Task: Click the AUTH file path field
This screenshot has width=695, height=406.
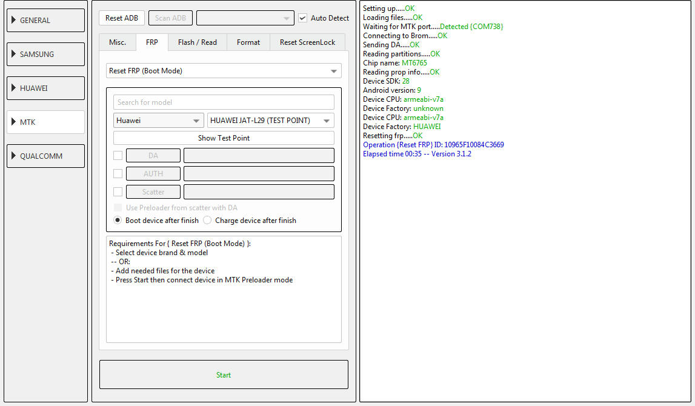Action: [x=259, y=174]
